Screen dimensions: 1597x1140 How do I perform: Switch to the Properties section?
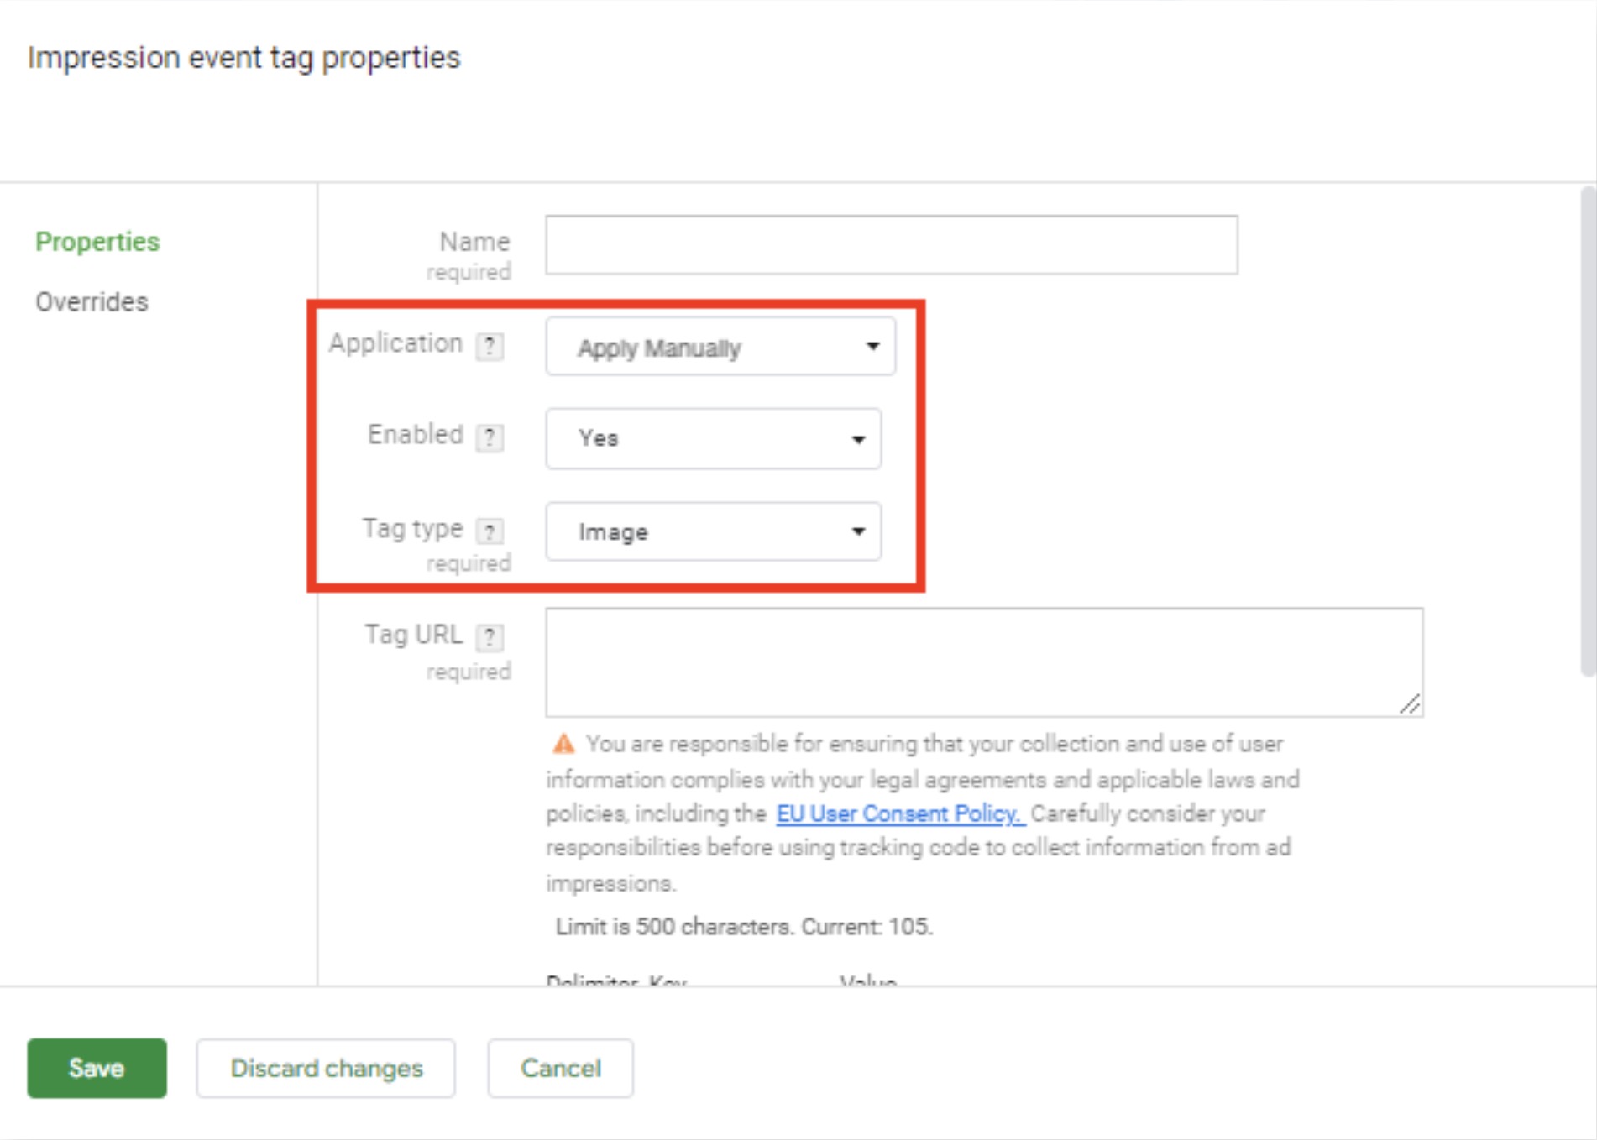click(97, 242)
